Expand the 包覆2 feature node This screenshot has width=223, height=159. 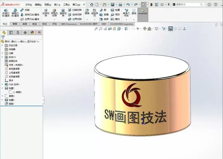tap(2, 100)
